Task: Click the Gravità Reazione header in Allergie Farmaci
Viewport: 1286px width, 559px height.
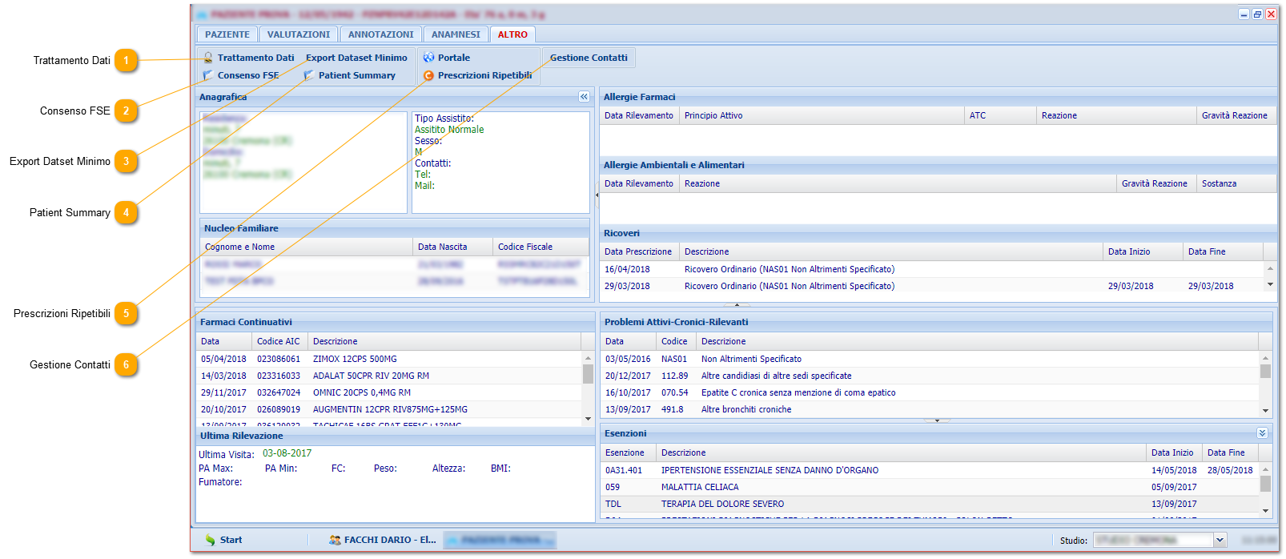Action: [1235, 115]
